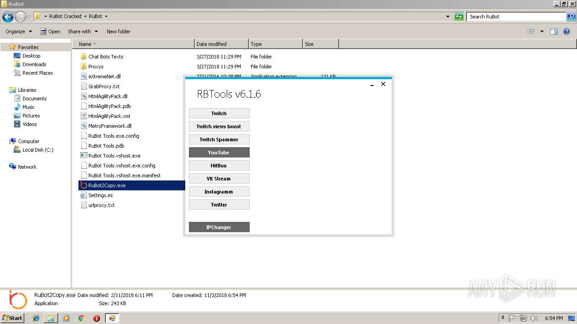
Task: Open the Windows Start menu
Action: (x=13, y=318)
